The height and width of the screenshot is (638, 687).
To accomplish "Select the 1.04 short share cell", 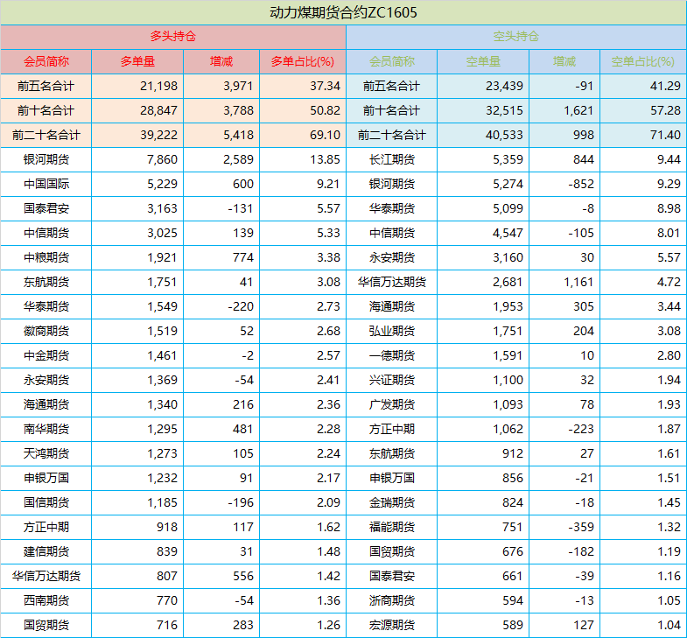I will (642, 626).
